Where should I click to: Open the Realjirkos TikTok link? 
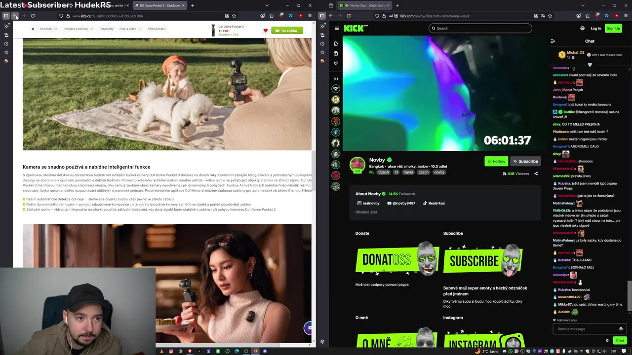[434, 203]
